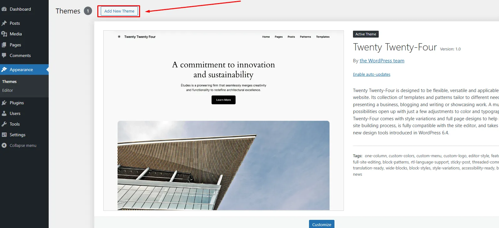Click the Twenty Twenty-Four theme screenshot
Image resolution: width=499 pixels, height=228 pixels.
pos(223,121)
